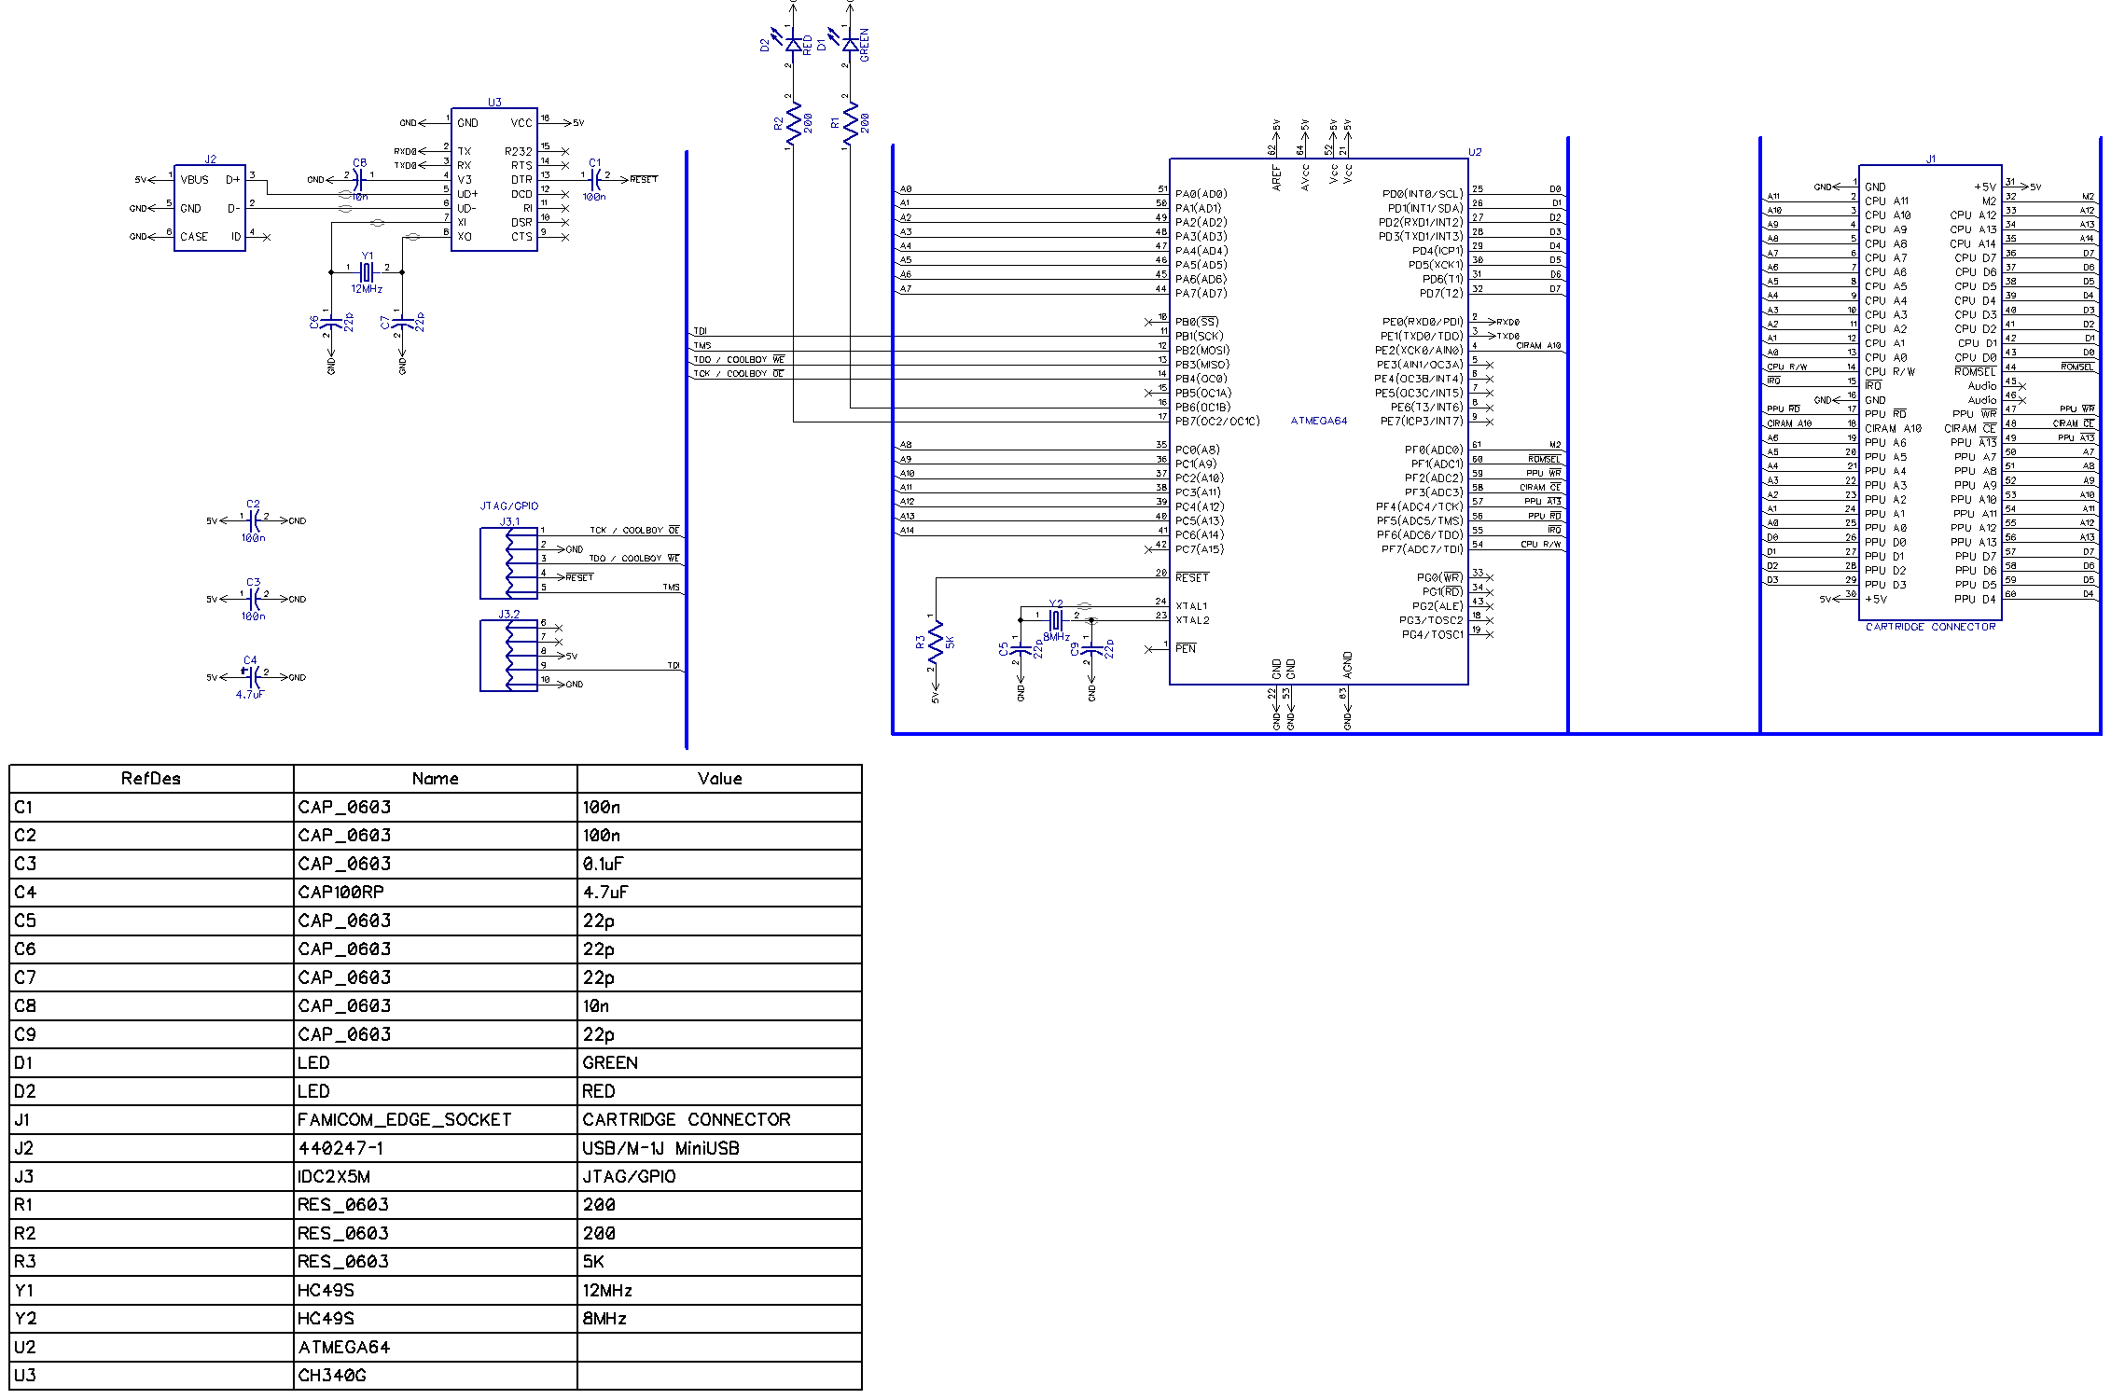Select the AREF pin label on U2
This screenshot has height=1399, width=2111.
click(1277, 179)
